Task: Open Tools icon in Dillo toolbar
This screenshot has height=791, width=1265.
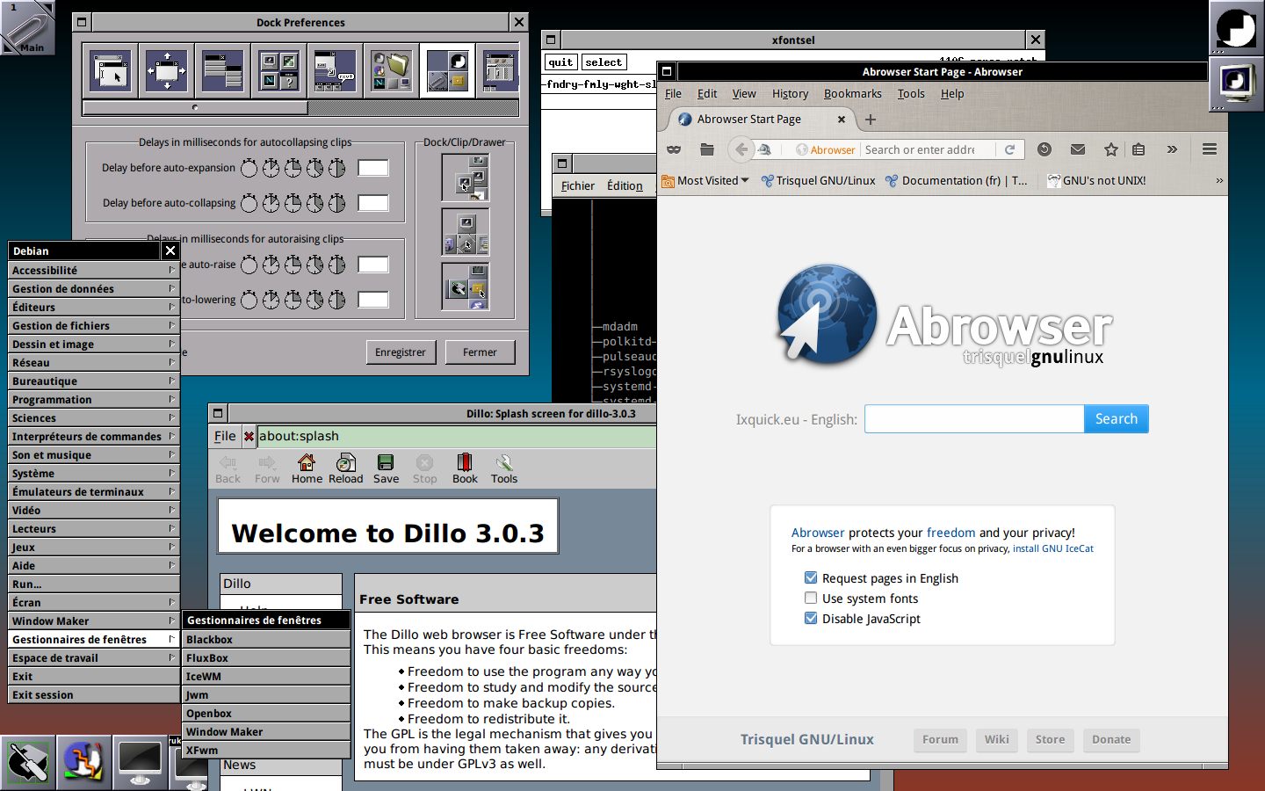Action: click(504, 468)
